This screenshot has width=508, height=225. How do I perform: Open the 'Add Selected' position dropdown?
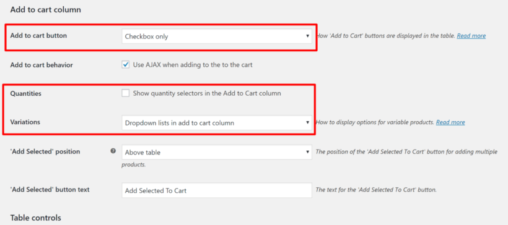coord(217,152)
